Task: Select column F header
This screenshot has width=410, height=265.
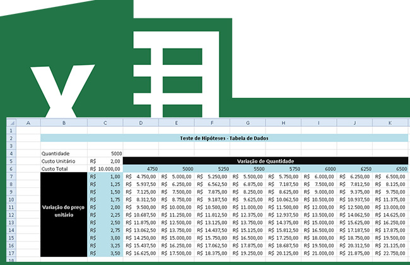Action: [212, 122]
